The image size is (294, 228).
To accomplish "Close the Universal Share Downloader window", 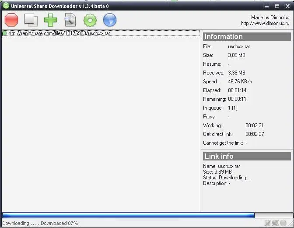I will point(287,6).
